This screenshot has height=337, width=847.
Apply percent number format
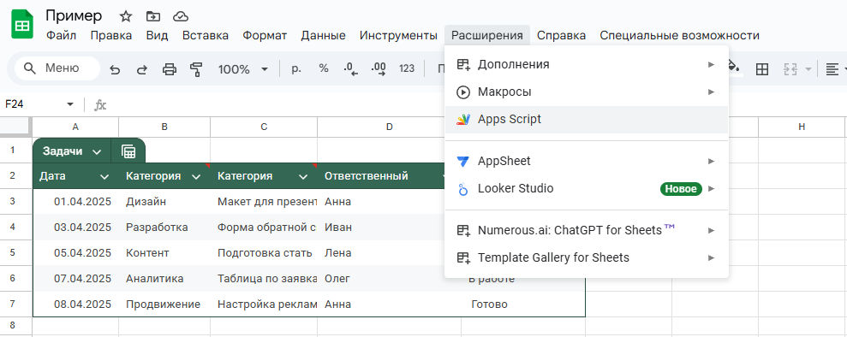[324, 68]
